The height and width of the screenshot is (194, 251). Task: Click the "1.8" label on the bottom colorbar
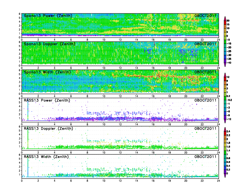click(228, 143)
